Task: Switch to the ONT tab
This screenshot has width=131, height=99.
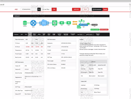Action: pos(22,35)
